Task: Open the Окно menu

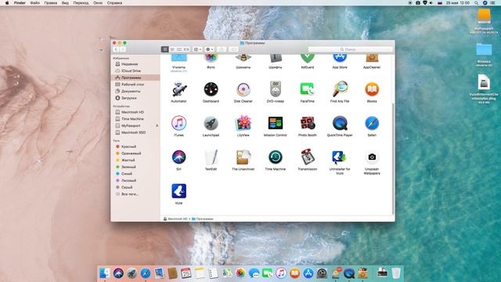Action: 98,3
